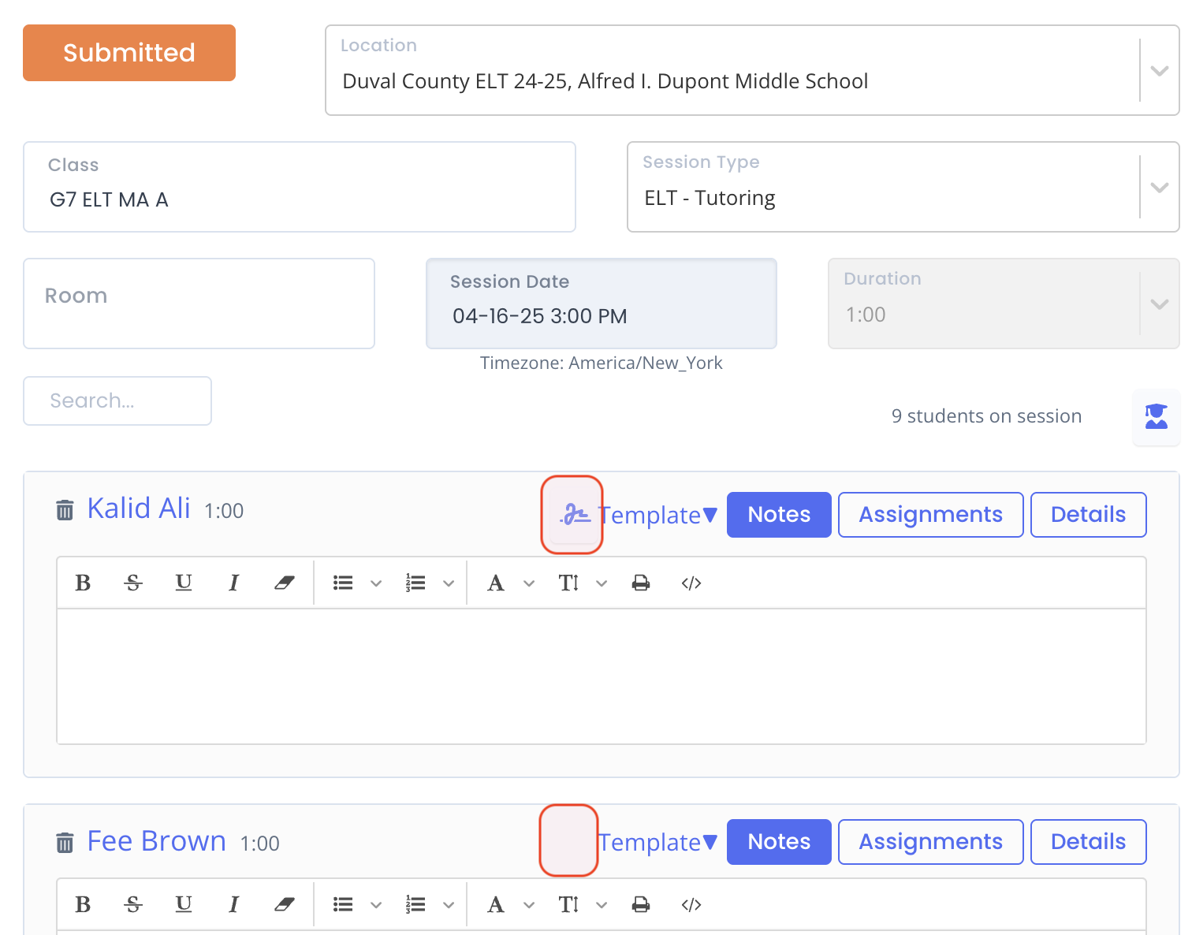Viewport: 1192px width, 935px height.
Task: Expand font color options in Kalid Ali editor
Action: [529, 583]
